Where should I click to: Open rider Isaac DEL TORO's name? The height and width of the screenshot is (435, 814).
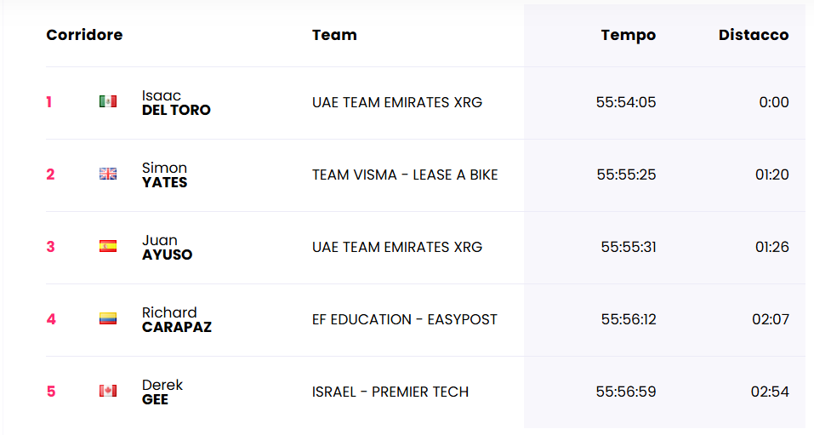(177, 102)
